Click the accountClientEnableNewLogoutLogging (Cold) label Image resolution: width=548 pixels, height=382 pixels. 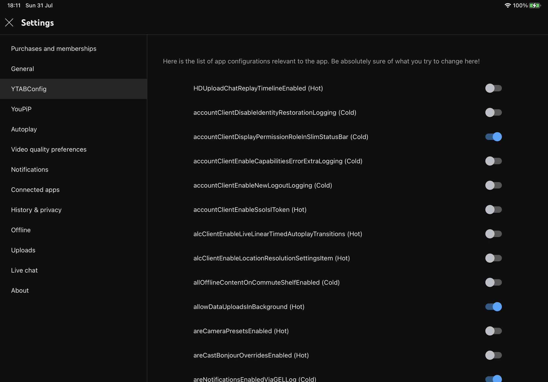pyautogui.click(x=262, y=186)
